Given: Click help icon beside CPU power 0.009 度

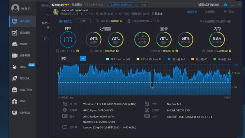Looking at the screenshot, I should coord(117,51).
